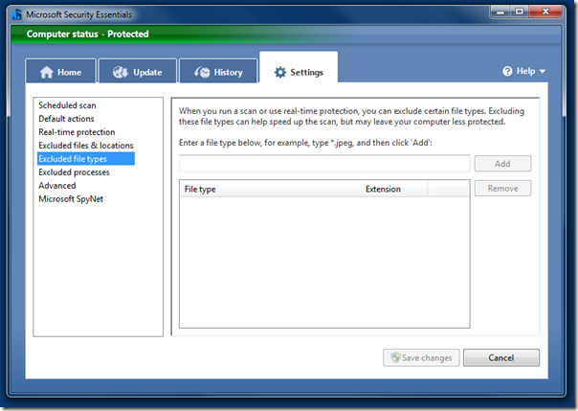Click the Remove button

point(502,188)
